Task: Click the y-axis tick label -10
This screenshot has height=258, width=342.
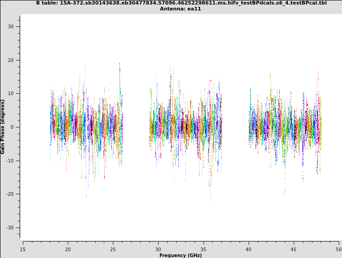Action: click(10, 161)
